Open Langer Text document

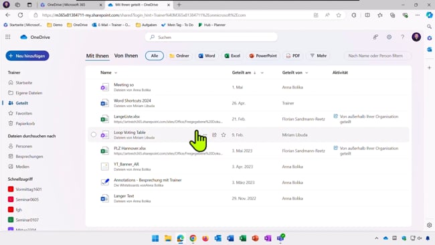coord(124,196)
